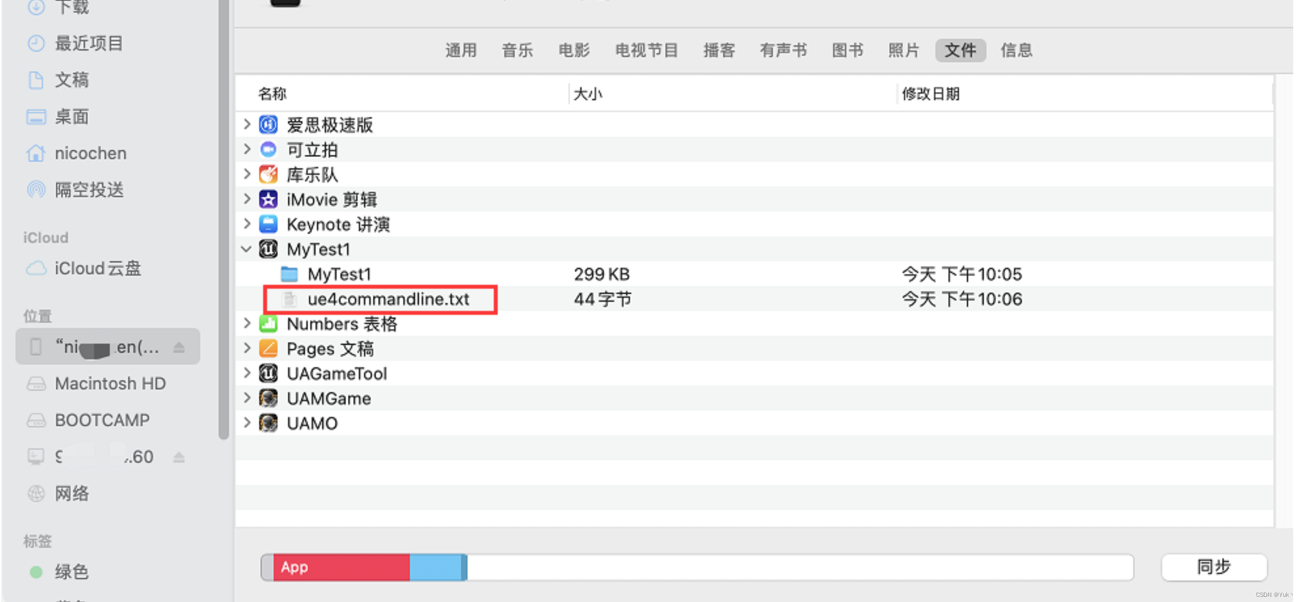This screenshot has width=1301, height=602.
Task: Switch to the 照片 tab
Action: pos(903,50)
